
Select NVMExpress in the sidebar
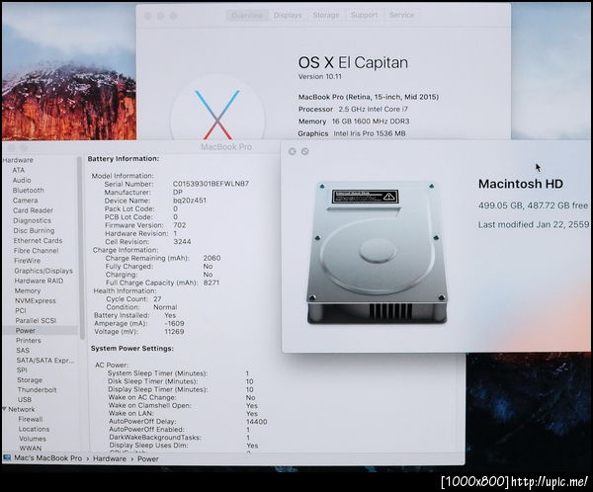tap(35, 301)
